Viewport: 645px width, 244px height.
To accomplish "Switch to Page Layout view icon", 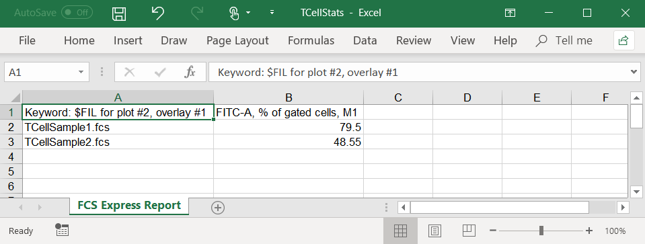I will (x=434, y=231).
